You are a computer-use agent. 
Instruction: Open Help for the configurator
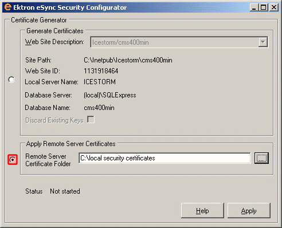coord(202,211)
